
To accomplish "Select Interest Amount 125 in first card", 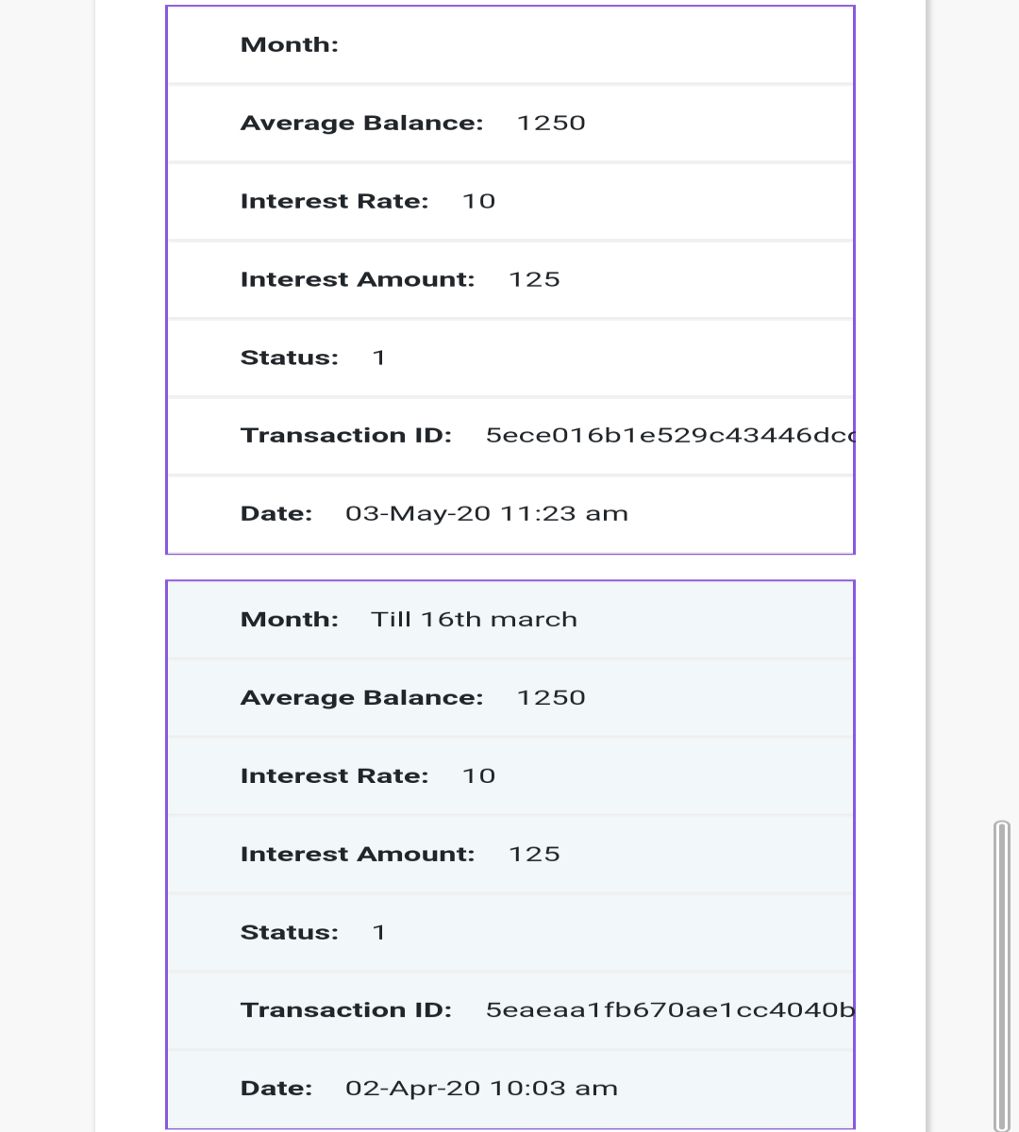I will click(x=510, y=280).
